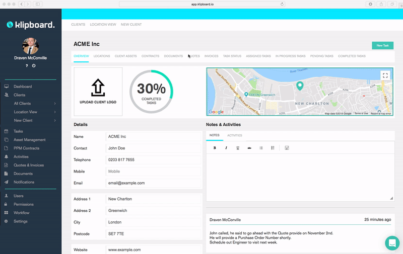The height and width of the screenshot is (254, 403).
Task: Click the Postcode input field
Action: pyautogui.click(x=153, y=234)
